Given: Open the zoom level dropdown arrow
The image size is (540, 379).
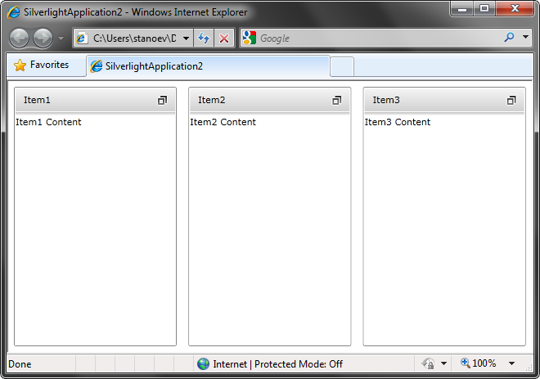Looking at the screenshot, I should coord(511,363).
